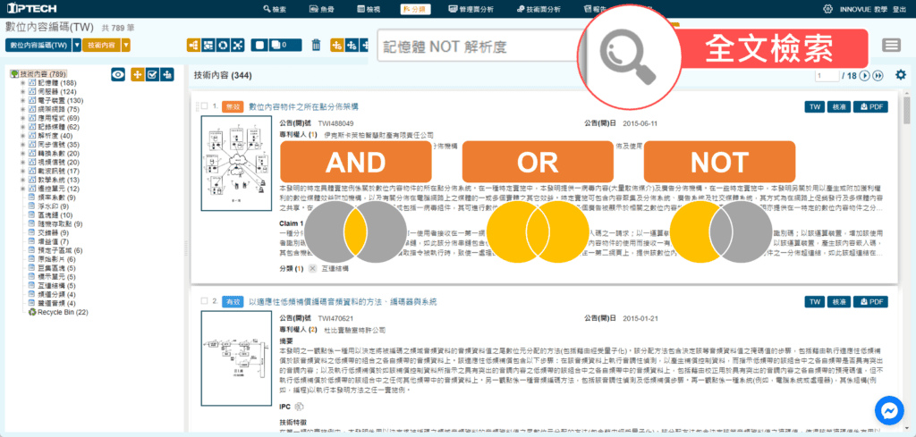Open the 數位內容物件之所在點分佈架構 patent title
Screen dimensions: 916x437
click(303, 106)
